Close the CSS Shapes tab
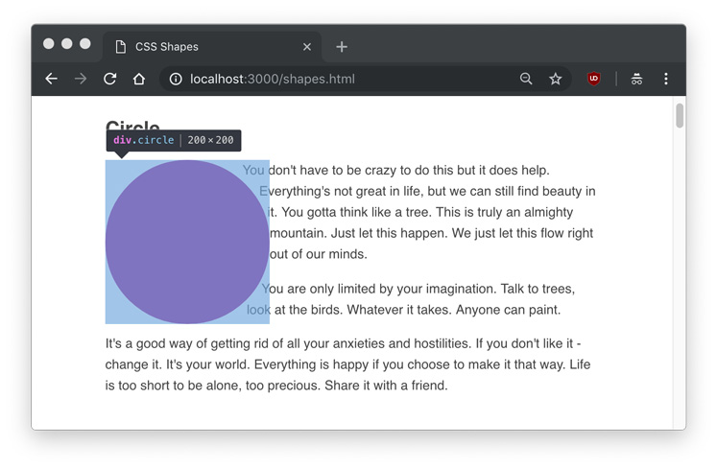 click(307, 46)
